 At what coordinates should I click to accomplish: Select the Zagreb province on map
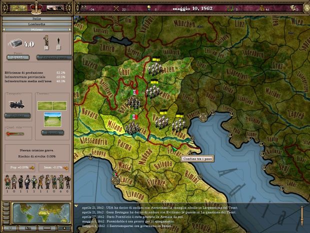click(296, 115)
